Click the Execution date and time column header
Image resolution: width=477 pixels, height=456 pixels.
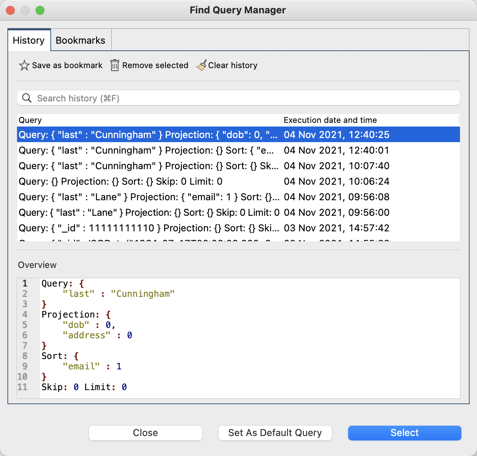[330, 120]
